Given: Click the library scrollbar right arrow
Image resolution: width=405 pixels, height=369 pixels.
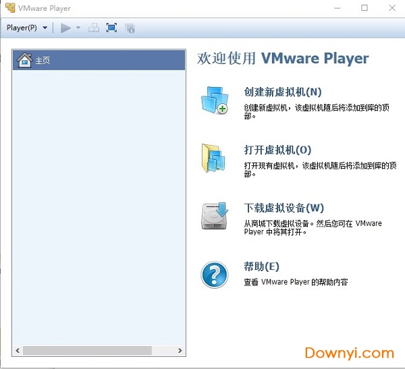Looking at the screenshot, I should [x=180, y=350].
